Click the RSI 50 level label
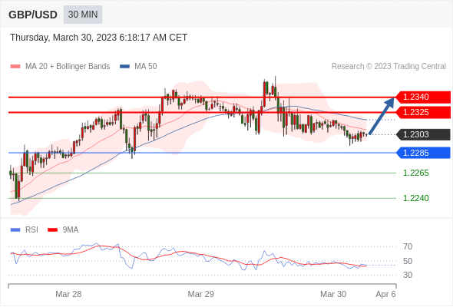This screenshot has width=453, height=307. click(x=408, y=261)
